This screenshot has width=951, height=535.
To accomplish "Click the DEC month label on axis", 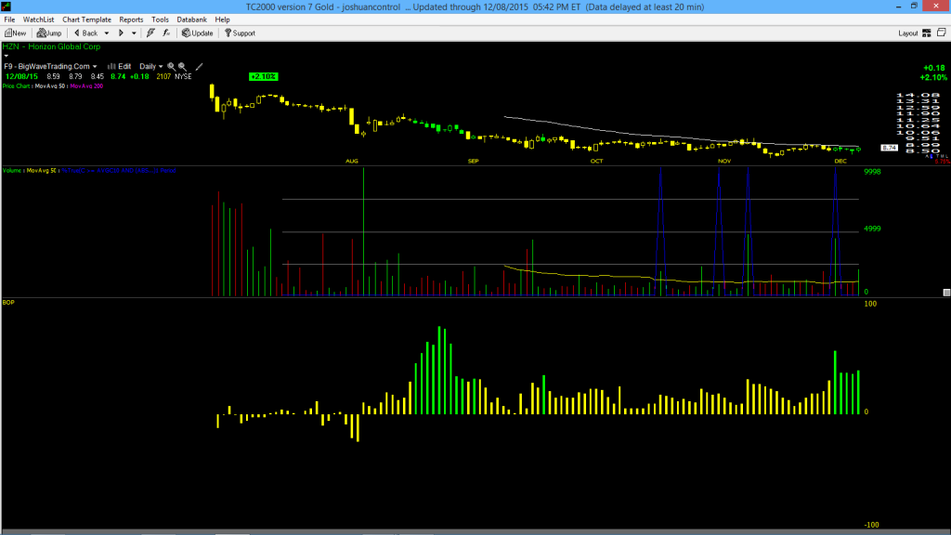I will pos(840,162).
